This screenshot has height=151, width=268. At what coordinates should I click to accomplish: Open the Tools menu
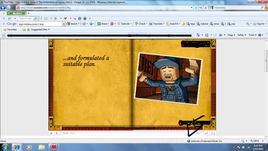(x=252, y=35)
